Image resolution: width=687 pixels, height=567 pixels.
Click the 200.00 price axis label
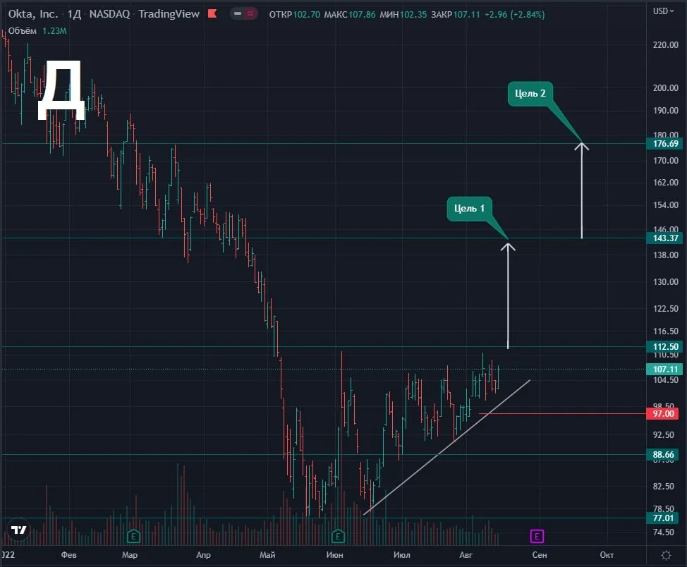666,87
